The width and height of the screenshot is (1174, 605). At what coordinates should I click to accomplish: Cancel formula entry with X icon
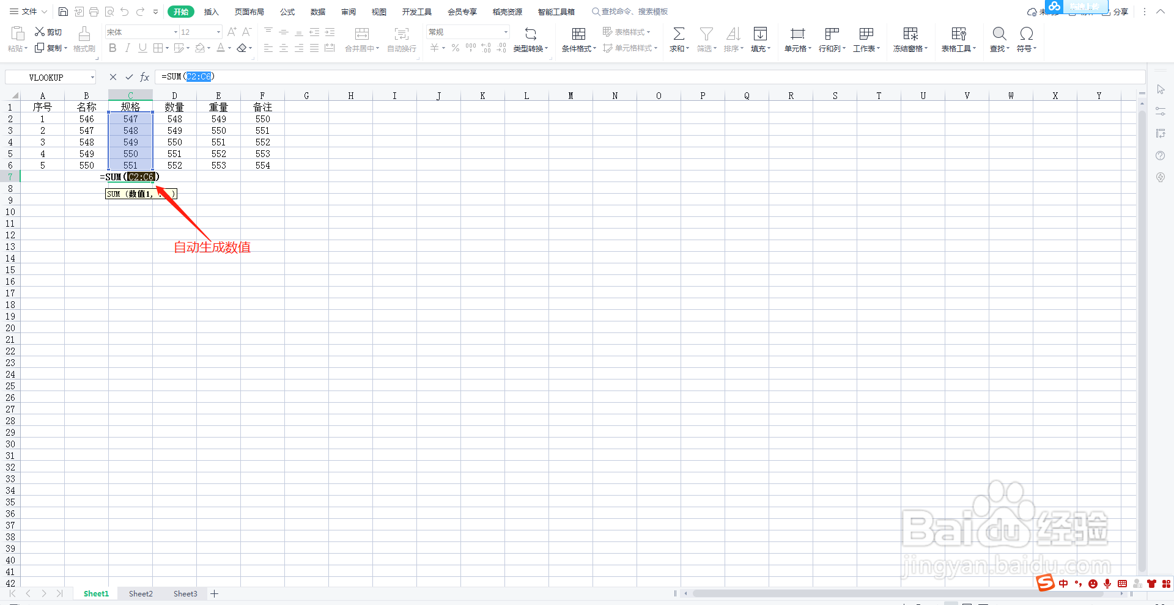click(x=113, y=77)
